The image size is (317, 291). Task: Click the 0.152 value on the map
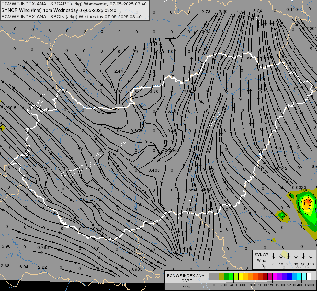(x=208, y=170)
